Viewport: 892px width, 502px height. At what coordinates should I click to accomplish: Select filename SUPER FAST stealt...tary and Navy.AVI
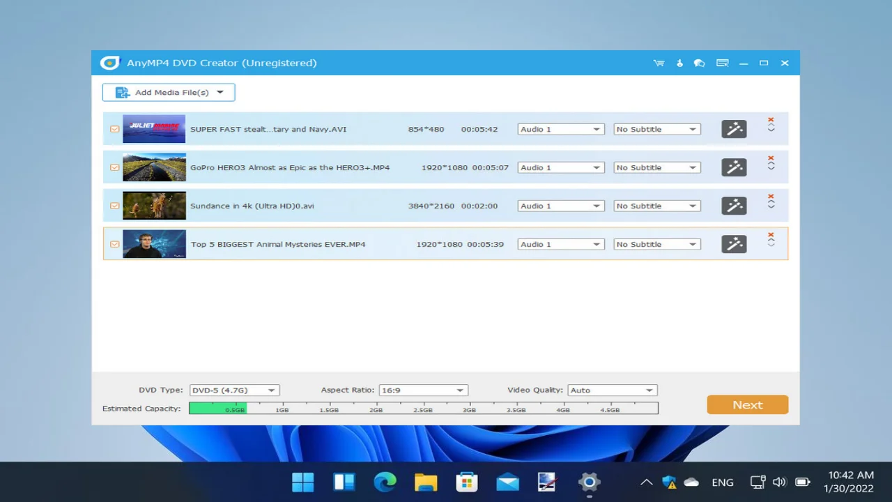click(268, 129)
